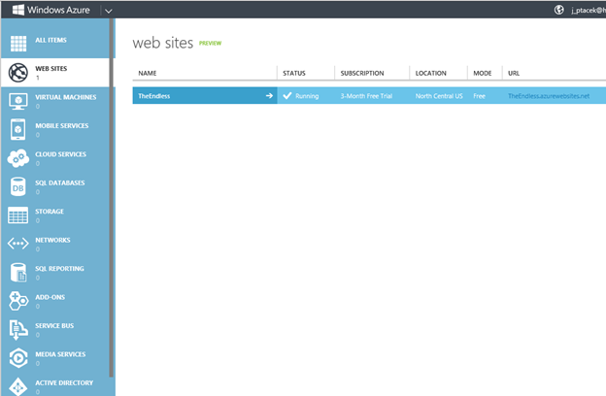Expand the Windows Azure header dropdown chevron
The image size is (606, 396).
(109, 11)
